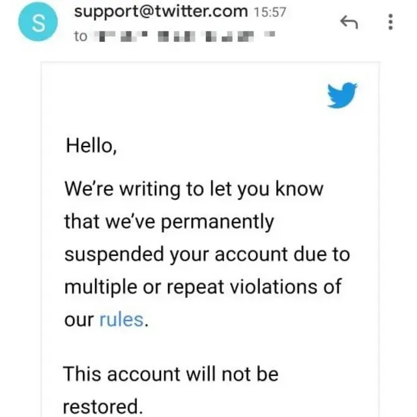The image size is (417, 417).
Task: Click the reply arrow icon
Action: click(350, 23)
